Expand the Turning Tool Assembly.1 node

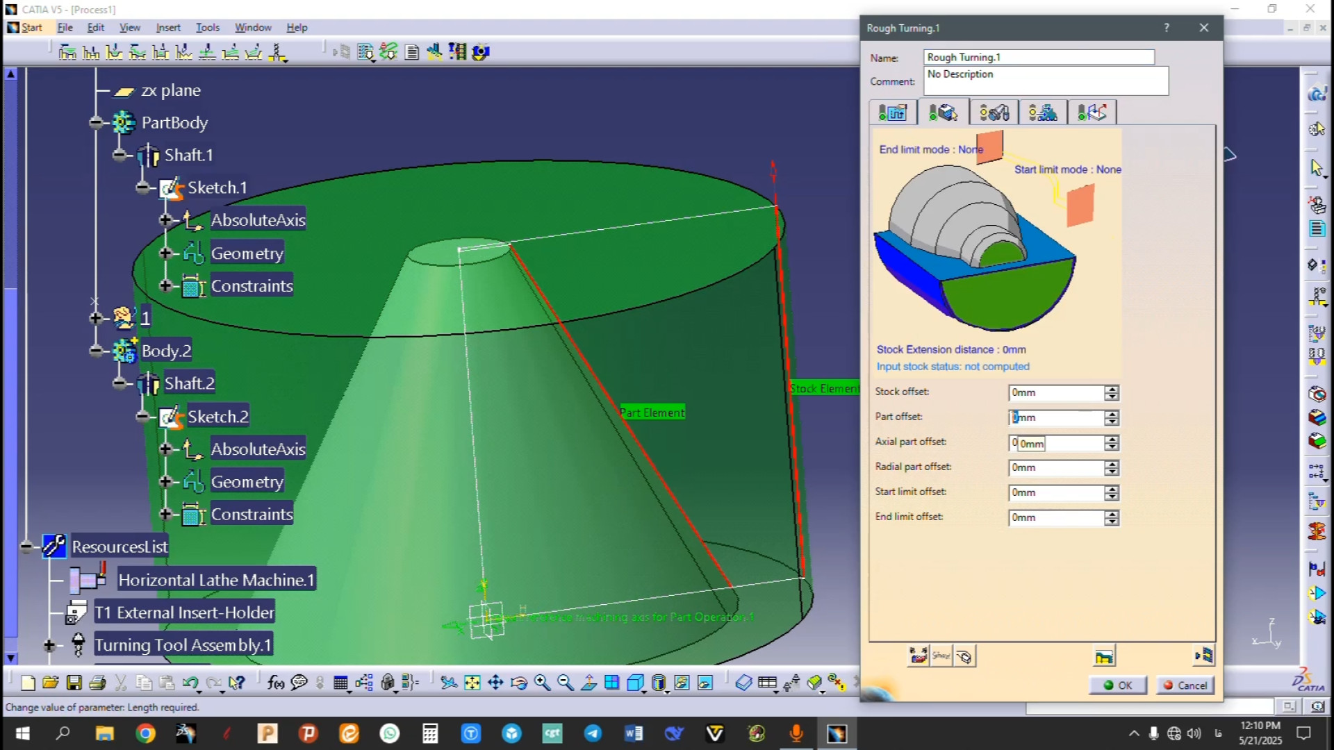pos(49,645)
